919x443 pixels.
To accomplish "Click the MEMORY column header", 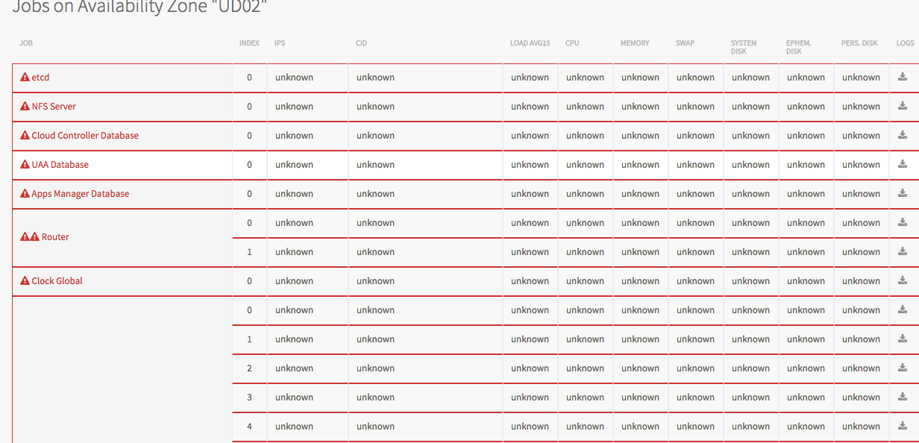I will click(x=635, y=43).
